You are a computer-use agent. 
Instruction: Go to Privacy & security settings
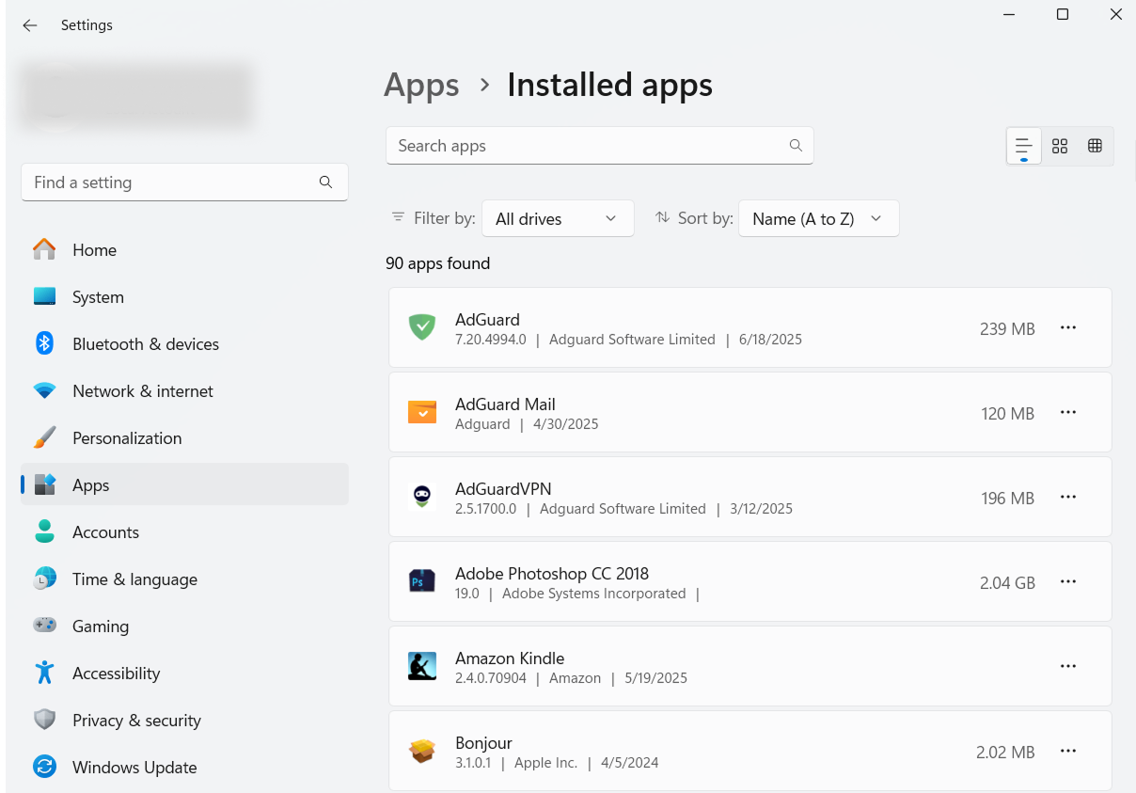pyautogui.click(x=136, y=721)
